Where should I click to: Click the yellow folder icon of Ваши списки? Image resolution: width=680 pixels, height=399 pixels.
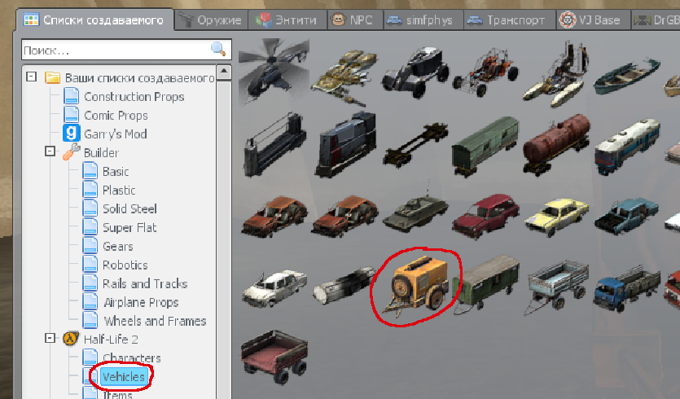[52, 77]
